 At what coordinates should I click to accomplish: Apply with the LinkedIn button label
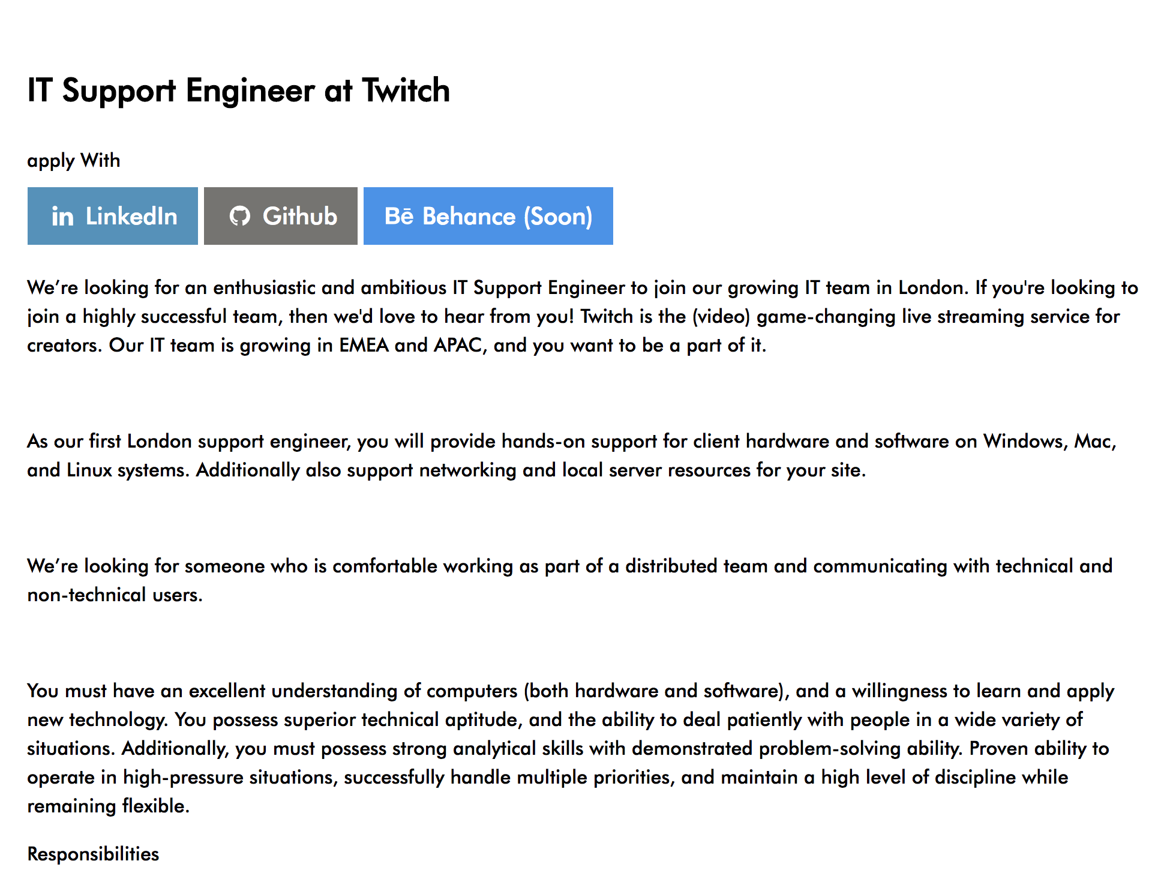(x=131, y=216)
